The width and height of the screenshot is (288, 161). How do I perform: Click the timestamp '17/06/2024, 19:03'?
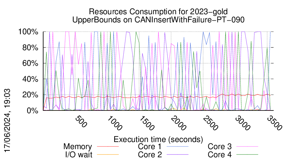7,121
